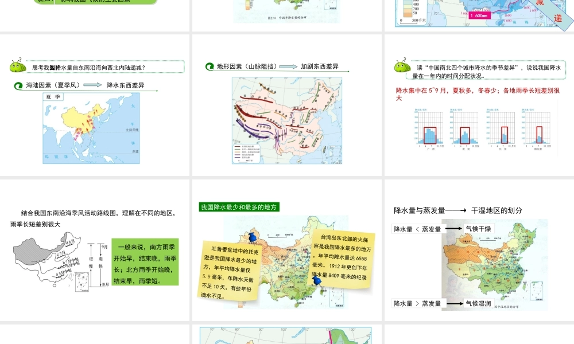Open the slide showing 中国年降水量的分布 map
Image resolution: width=574 pixels, height=344 pixels.
click(287, 15)
